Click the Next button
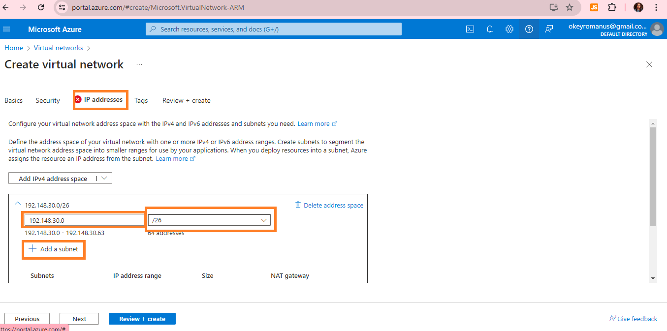This screenshot has width=667, height=331. 79,319
